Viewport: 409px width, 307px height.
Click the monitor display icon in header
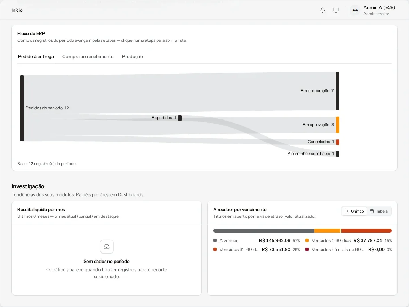[x=336, y=10]
